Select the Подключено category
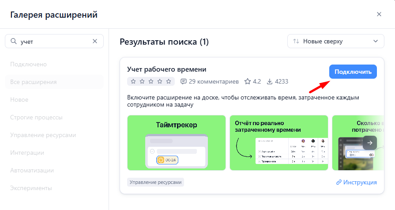395x210 pixels. point(28,64)
